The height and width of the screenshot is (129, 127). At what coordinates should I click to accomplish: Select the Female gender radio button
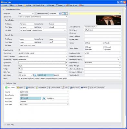point(103,43)
